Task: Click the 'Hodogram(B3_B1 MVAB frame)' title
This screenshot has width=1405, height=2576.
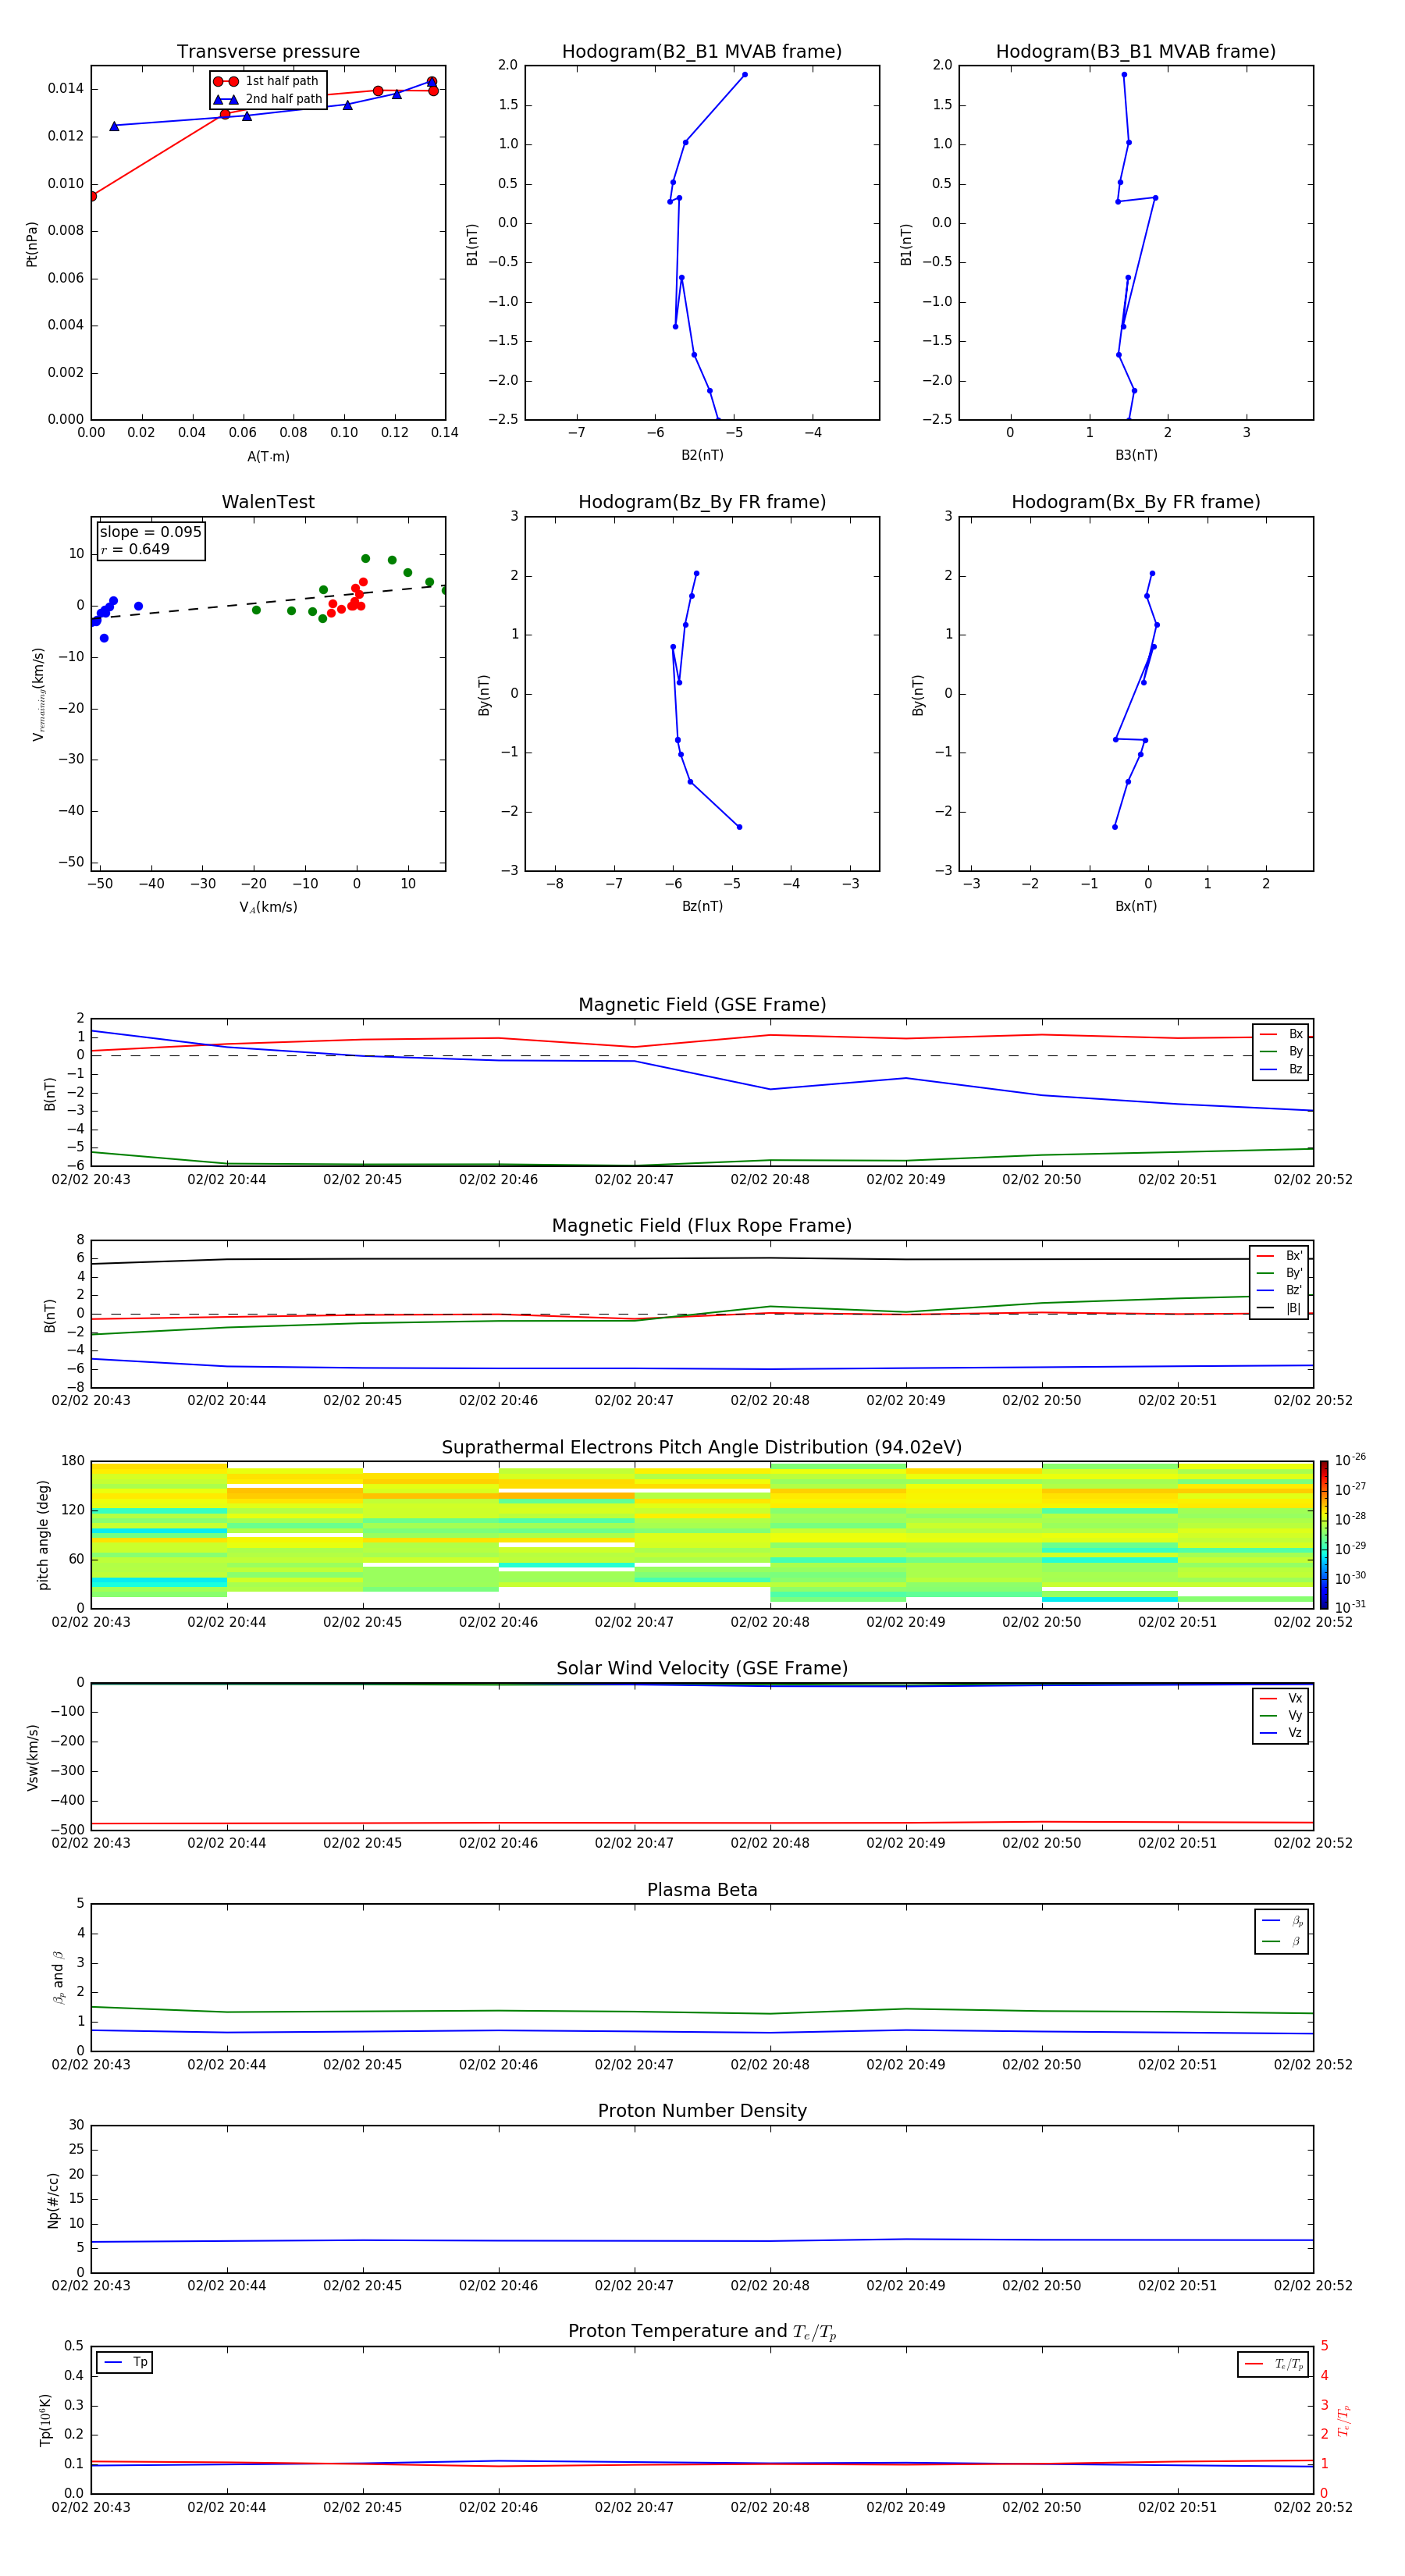Action: [x=1136, y=52]
